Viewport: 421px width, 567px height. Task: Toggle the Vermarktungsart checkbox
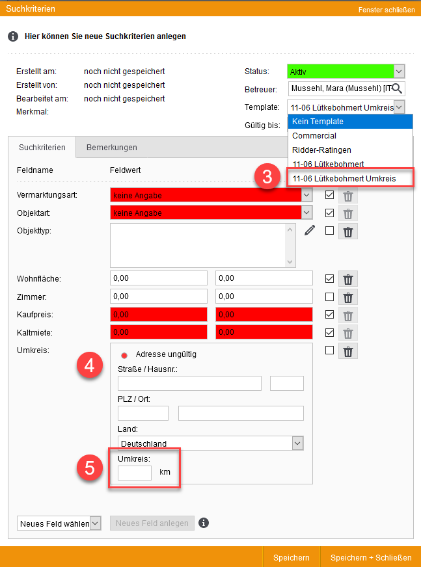[x=330, y=195]
